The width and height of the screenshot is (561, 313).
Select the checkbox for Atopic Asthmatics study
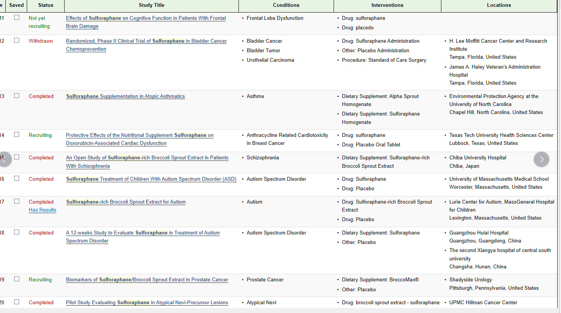tap(17, 96)
